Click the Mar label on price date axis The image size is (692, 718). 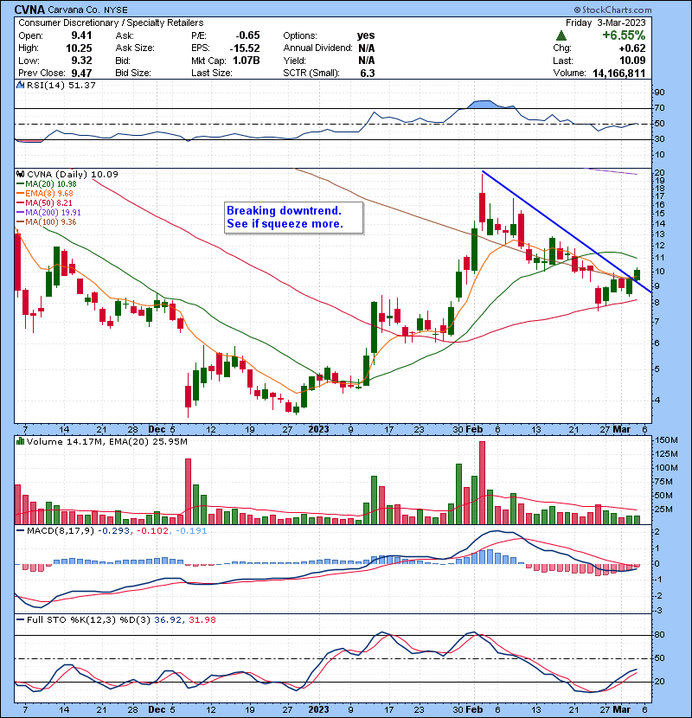click(621, 430)
